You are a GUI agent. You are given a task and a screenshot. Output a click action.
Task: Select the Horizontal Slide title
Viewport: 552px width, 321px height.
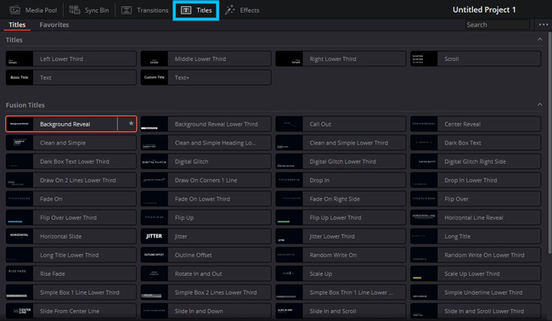coord(71,236)
